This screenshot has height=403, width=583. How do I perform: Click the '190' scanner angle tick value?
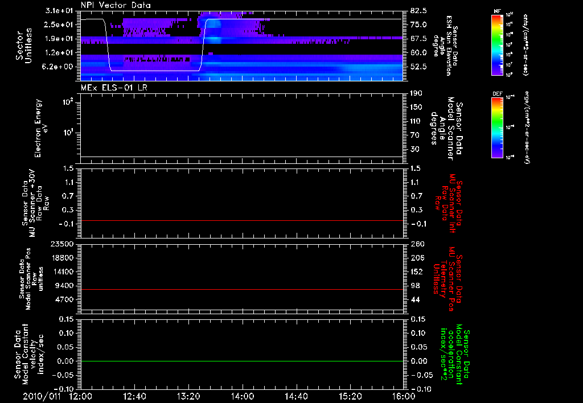(x=416, y=93)
